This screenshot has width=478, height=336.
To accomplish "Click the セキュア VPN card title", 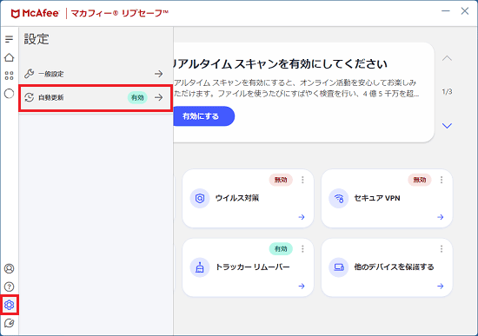I will (377, 198).
